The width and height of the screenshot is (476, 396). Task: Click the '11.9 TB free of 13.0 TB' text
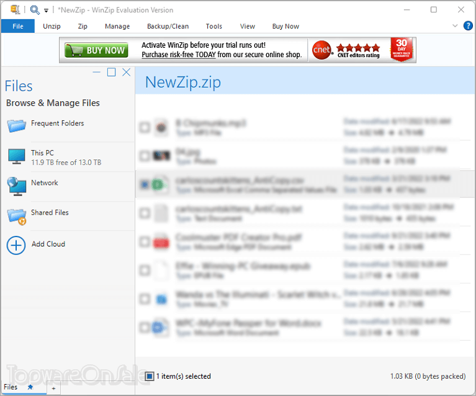[x=66, y=163]
